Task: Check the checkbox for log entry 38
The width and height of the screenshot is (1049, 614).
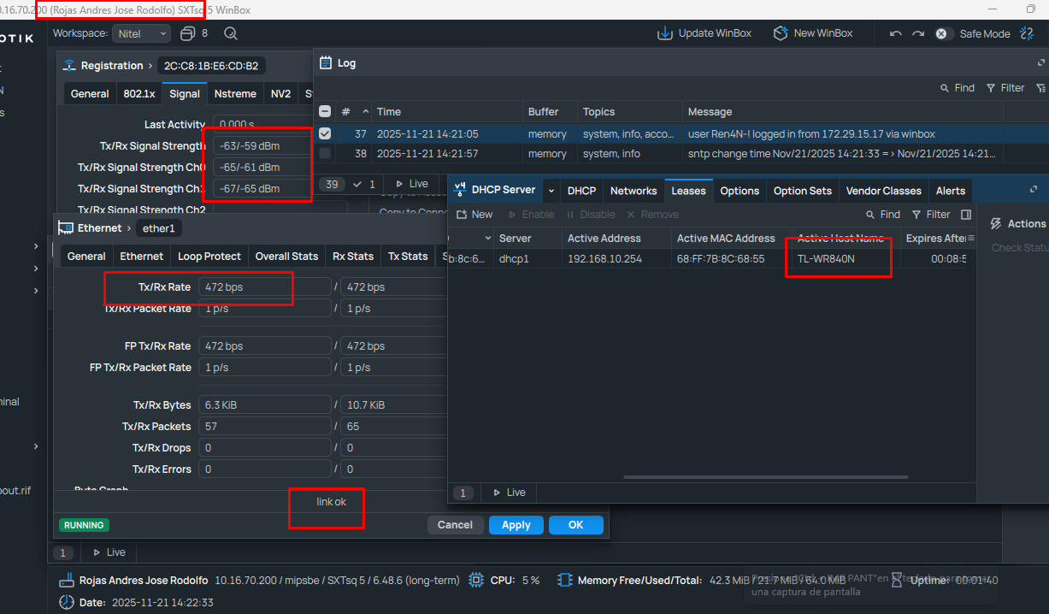Action: pyautogui.click(x=325, y=154)
